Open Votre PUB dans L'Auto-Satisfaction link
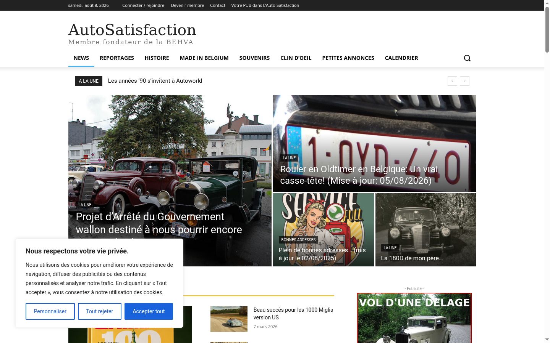Screen dimensions: 550x343 point(265,5)
